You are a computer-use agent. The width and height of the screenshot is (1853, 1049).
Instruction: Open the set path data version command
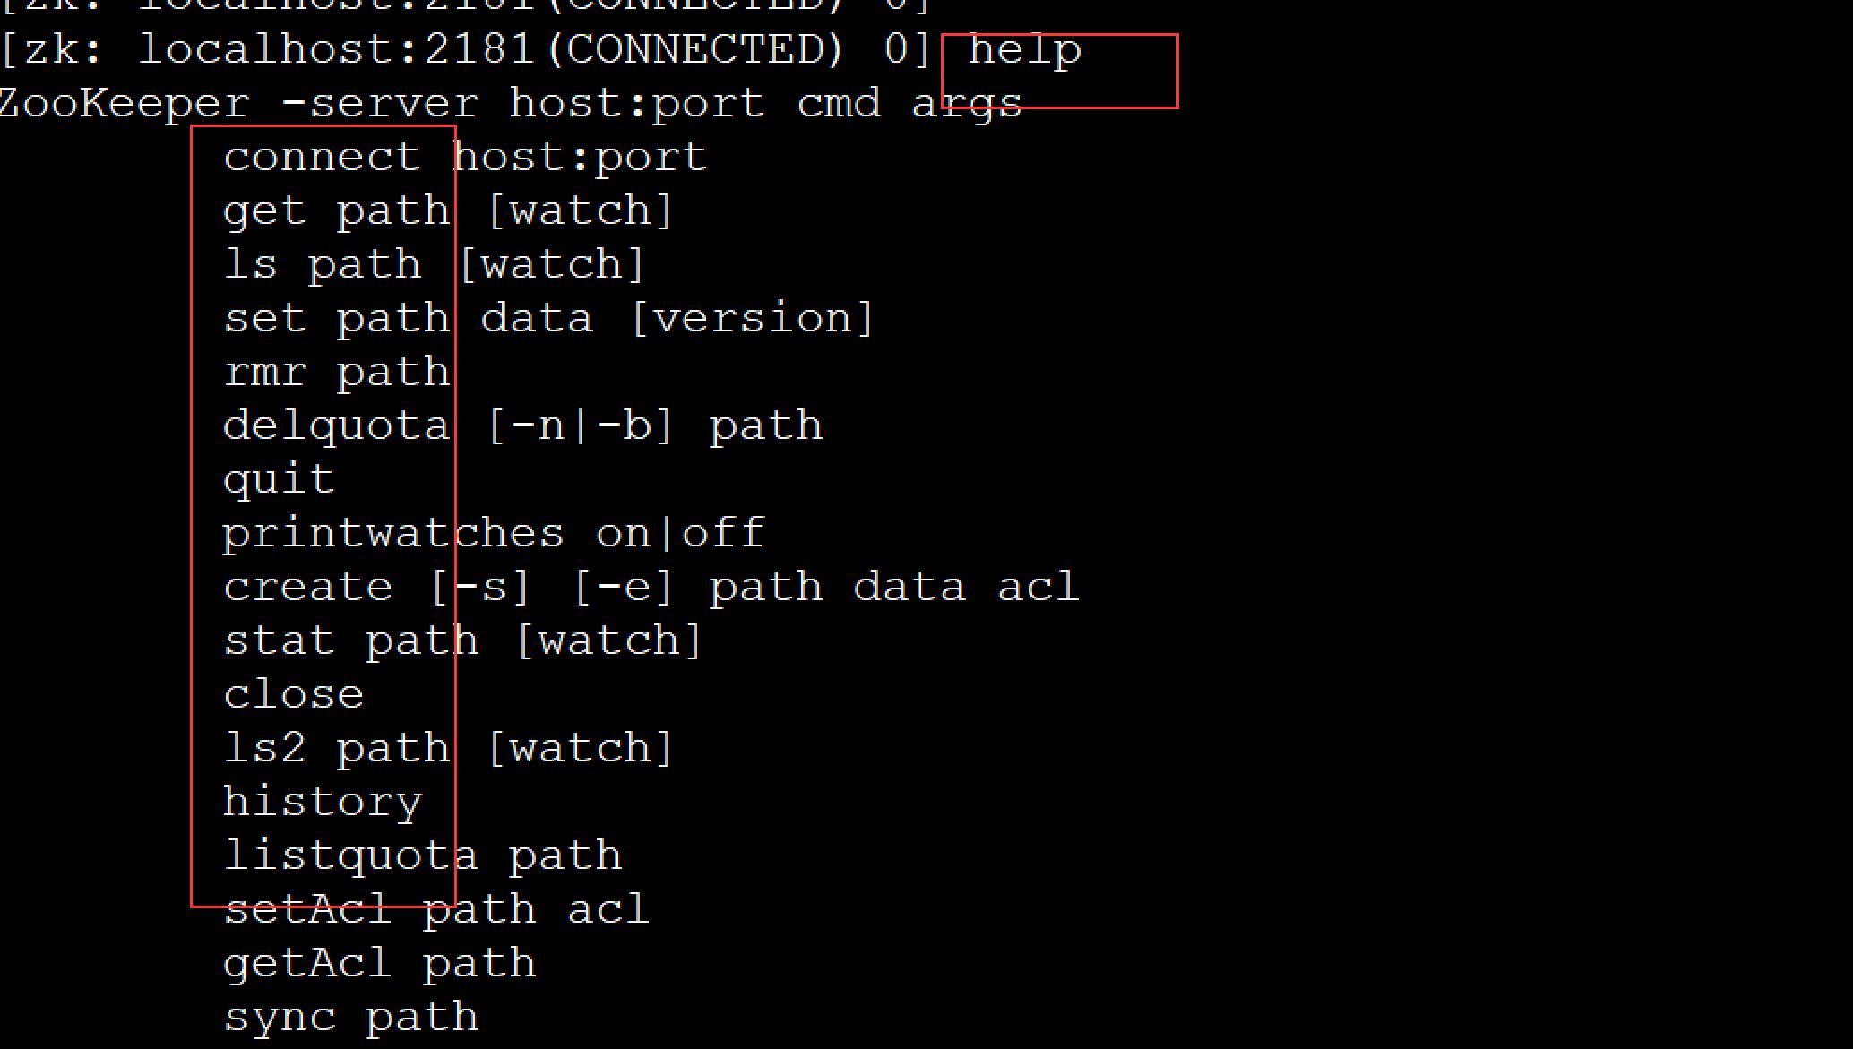548,318
